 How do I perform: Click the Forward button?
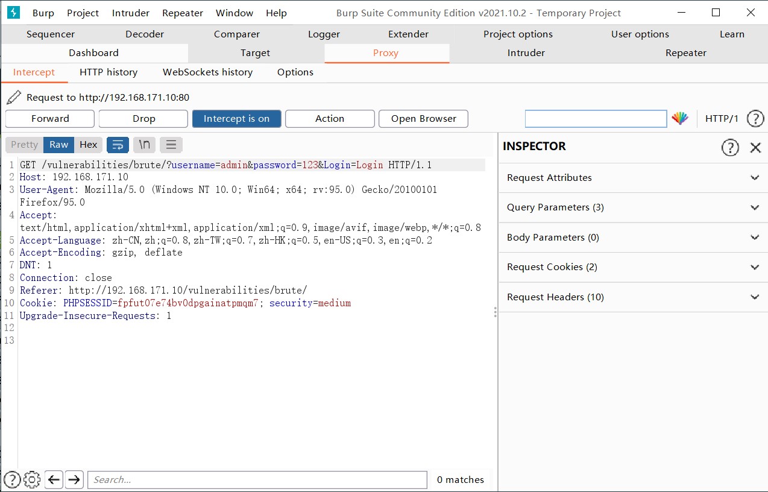[50, 119]
